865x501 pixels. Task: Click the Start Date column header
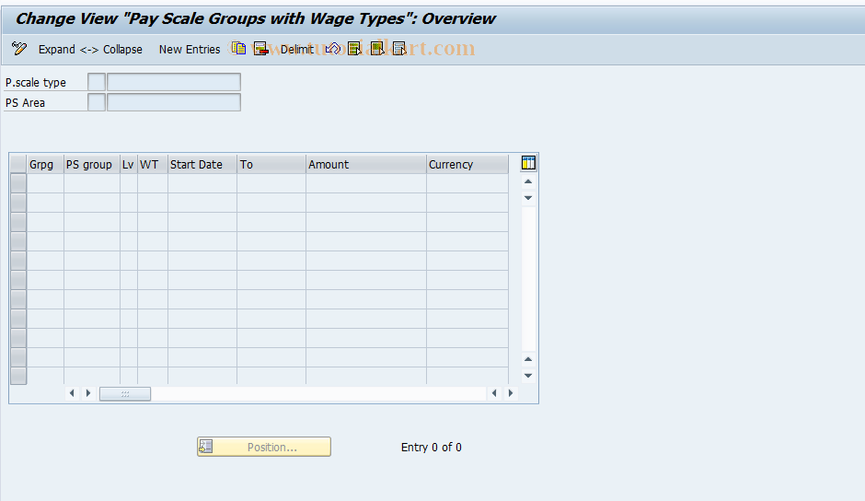[x=202, y=165]
